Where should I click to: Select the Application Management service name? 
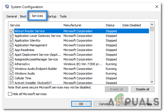31,45
